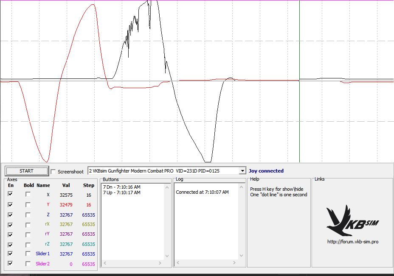This screenshot has height=276, width=394.
Task: Open the forum.vkb-sim.pro link
Action: 352,242
